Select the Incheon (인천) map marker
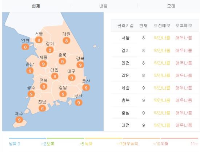 25,47
